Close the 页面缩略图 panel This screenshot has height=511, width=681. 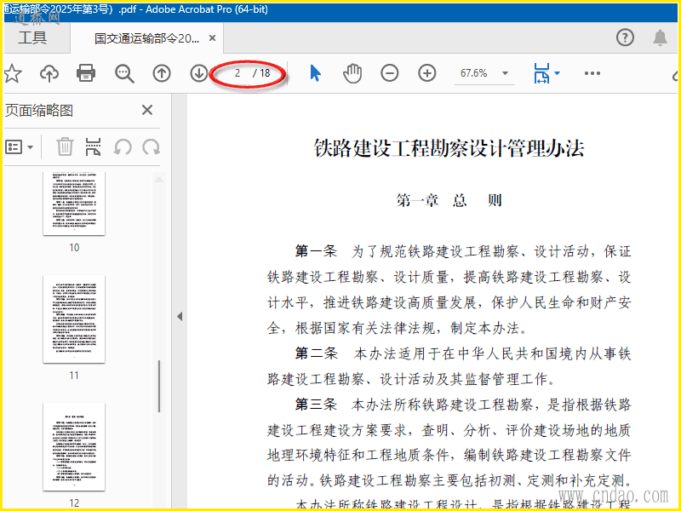click(x=147, y=110)
